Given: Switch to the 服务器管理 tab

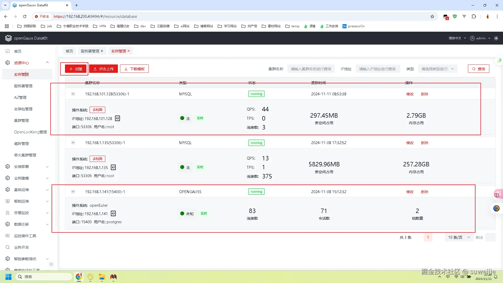Looking at the screenshot, I should (x=90, y=51).
